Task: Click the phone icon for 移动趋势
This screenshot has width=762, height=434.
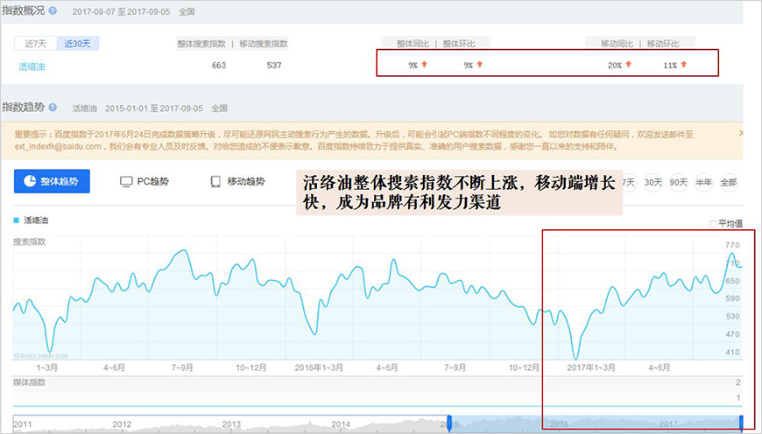Action: tap(215, 182)
